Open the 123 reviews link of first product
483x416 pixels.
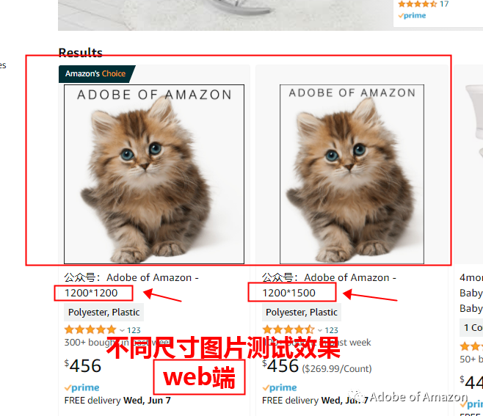tap(134, 330)
